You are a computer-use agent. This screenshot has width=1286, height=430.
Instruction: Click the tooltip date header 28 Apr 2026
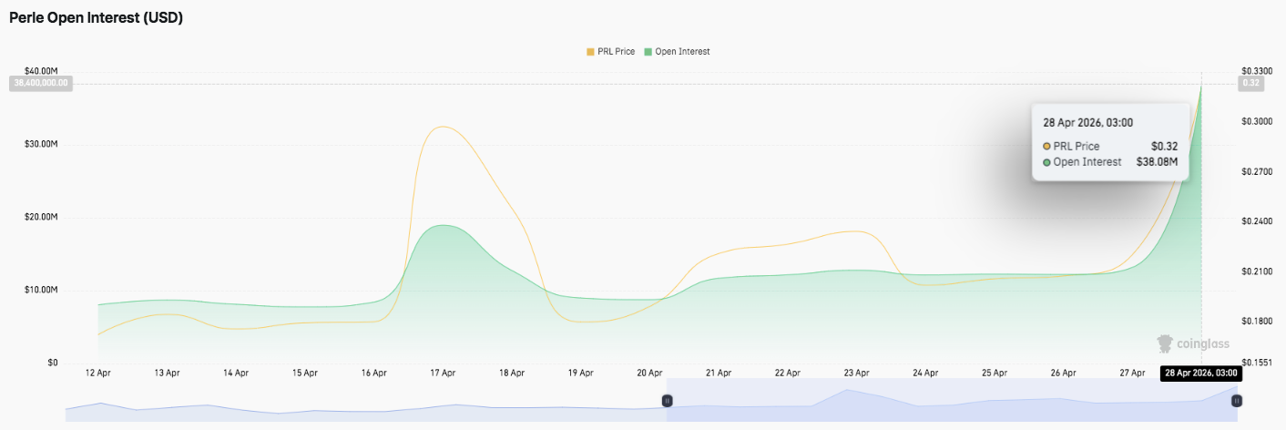click(x=1087, y=122)
